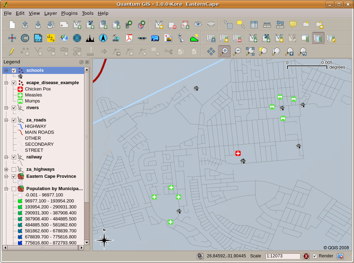
Task: Expand the za_highways legend entry
Action: [x=6, y=169]
